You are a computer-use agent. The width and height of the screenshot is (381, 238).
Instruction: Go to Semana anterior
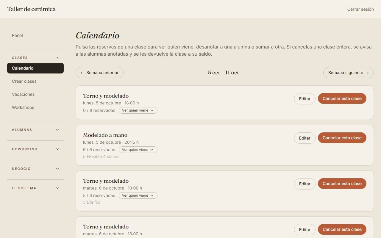[99, 73]
